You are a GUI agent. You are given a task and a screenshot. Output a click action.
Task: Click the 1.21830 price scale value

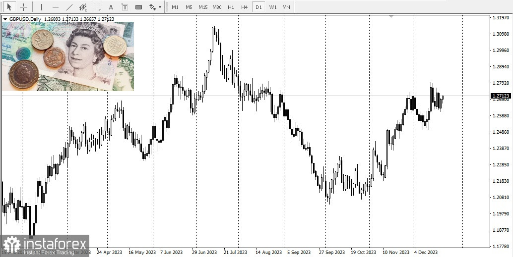[x=500, y=181]
